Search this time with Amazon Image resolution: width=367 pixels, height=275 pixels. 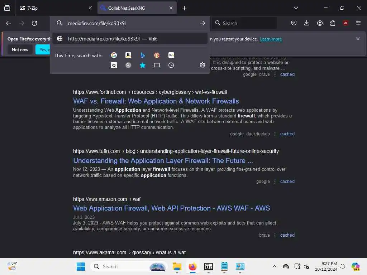128,55
